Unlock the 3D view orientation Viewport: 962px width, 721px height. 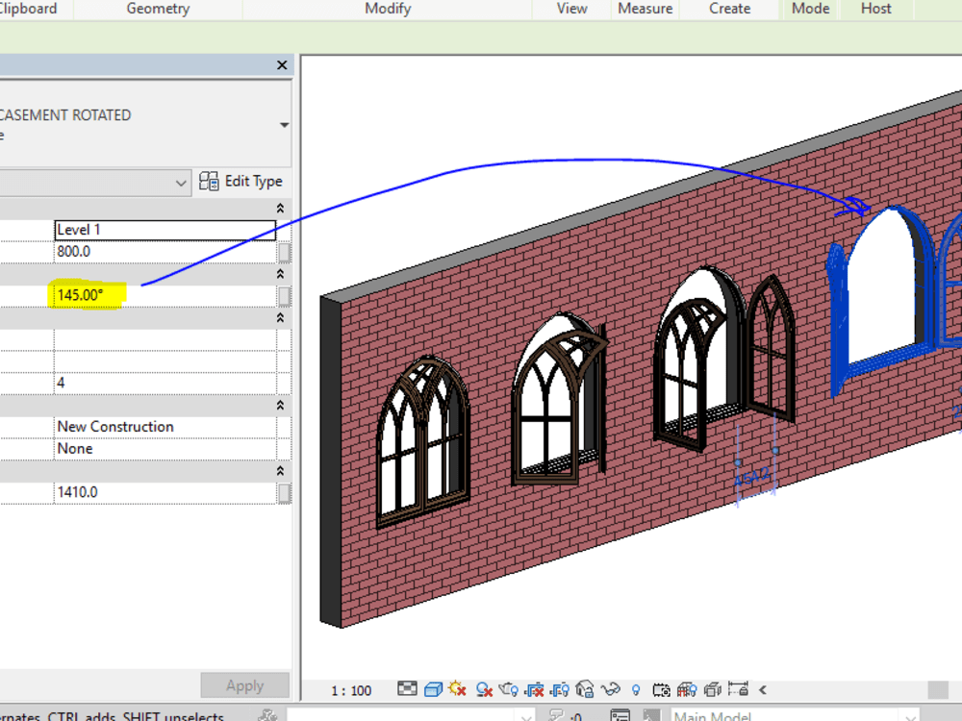(583, 689)
